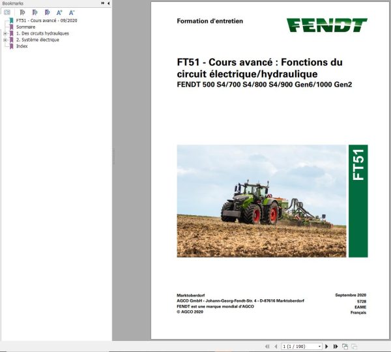The image size is (391, 352).
Task: Click the FENDT logo on the page
Action: [327, 25]
